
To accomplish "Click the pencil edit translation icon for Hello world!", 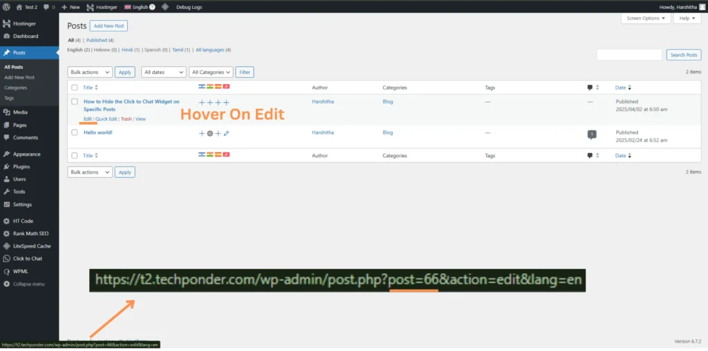I will (x=227, y=133).
